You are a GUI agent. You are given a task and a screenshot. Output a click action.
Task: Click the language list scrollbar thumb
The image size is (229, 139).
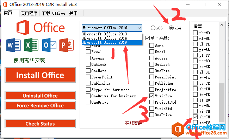[x=222, y=103]
